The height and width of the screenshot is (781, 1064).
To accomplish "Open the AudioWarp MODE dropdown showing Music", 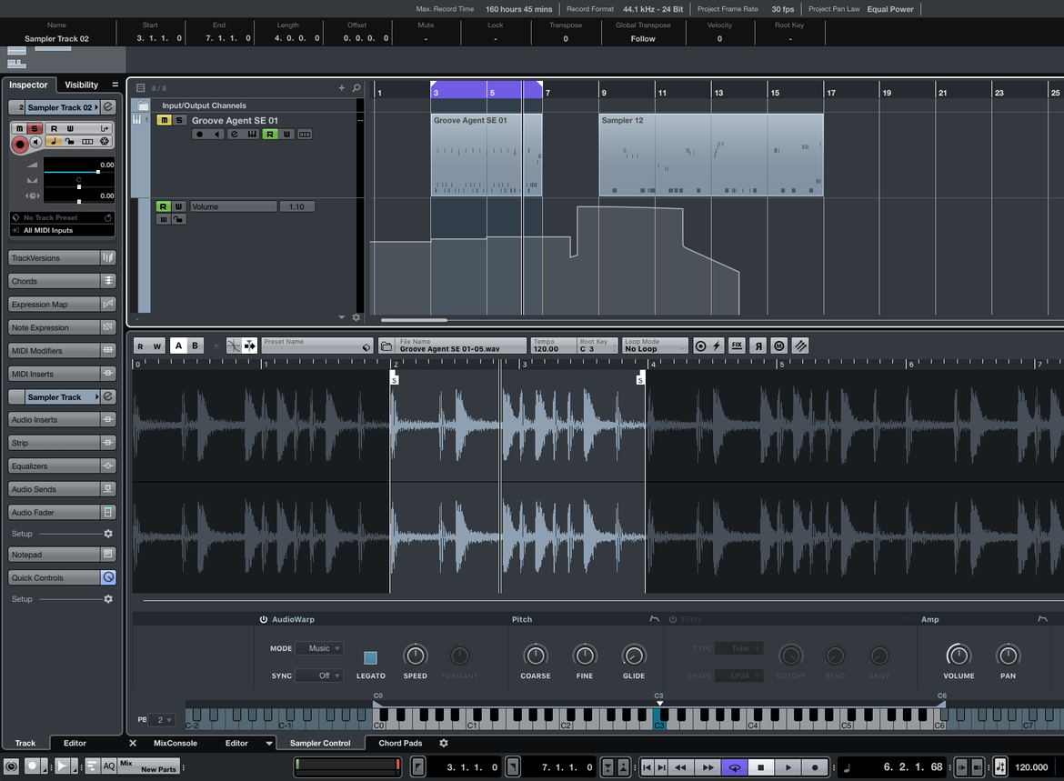I will (x=319, y=648).
